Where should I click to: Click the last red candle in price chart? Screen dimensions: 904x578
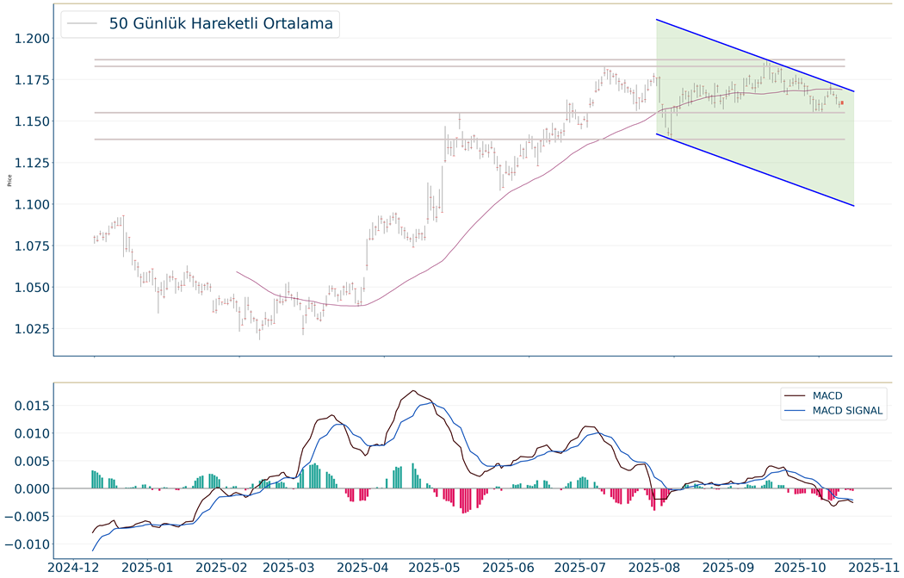841,103
